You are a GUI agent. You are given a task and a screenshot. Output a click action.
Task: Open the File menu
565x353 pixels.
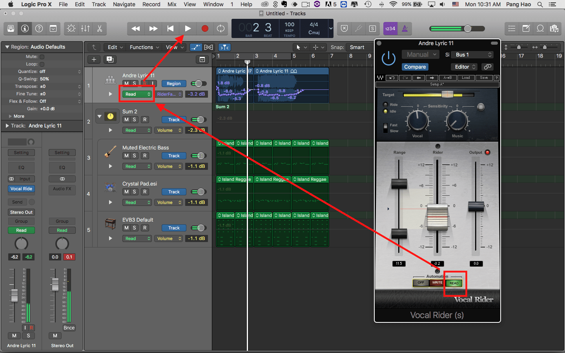[x=63, y=4]
